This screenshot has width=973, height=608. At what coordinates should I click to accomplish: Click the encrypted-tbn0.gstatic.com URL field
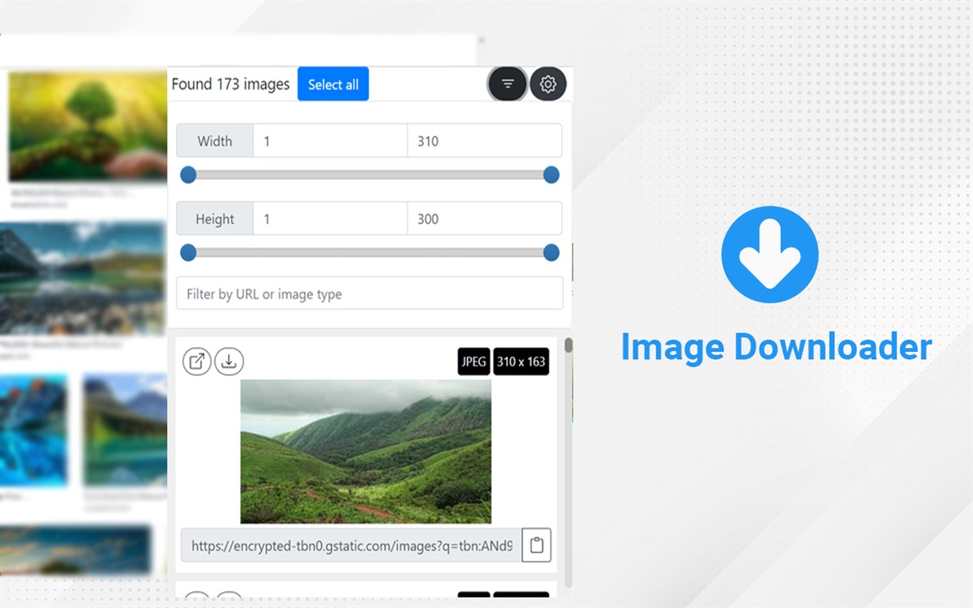(x=349, y=546)
